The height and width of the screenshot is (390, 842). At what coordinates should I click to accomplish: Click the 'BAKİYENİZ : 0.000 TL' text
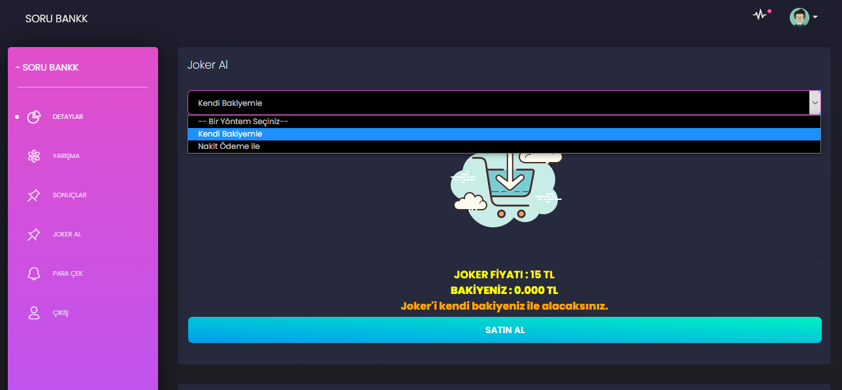(504, 290)
